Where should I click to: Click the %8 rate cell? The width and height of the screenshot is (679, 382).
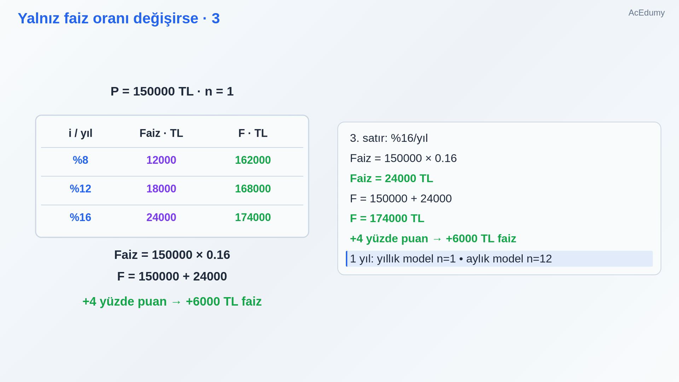coord(80,160)
